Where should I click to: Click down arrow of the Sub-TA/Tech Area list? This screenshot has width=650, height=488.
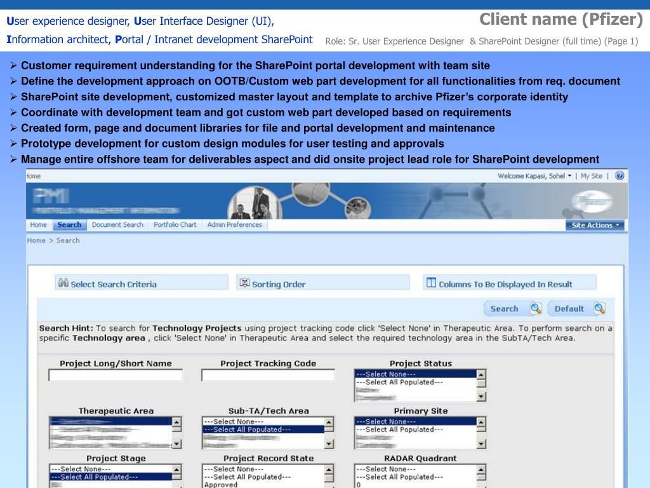pyautogui.click(x=329, y=444)
